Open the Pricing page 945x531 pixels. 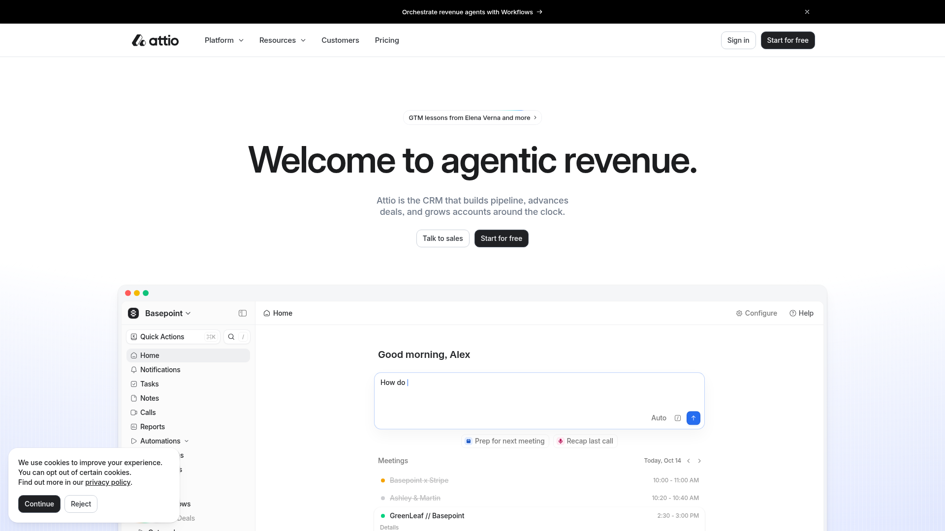(387, 40)
